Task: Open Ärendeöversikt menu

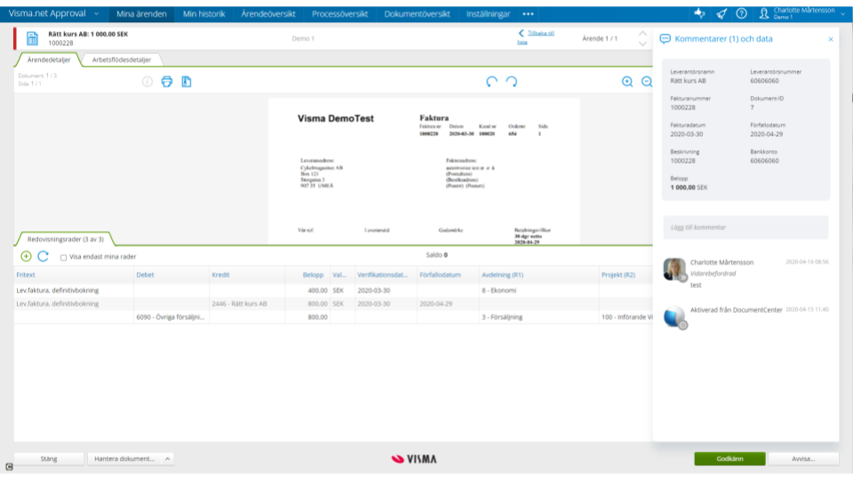Action: [x=268, y=13]
